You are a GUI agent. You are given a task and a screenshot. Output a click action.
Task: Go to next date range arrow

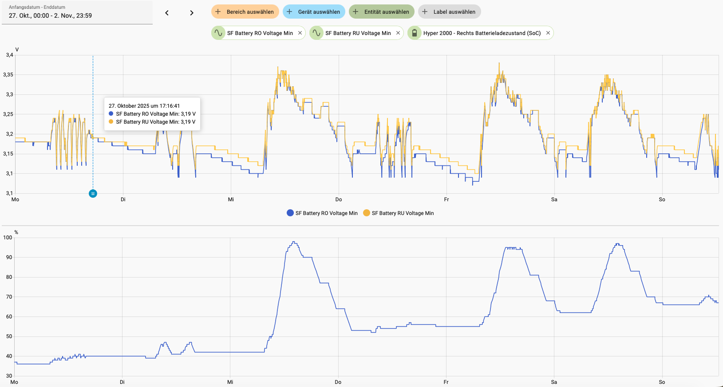coord(192,13)
